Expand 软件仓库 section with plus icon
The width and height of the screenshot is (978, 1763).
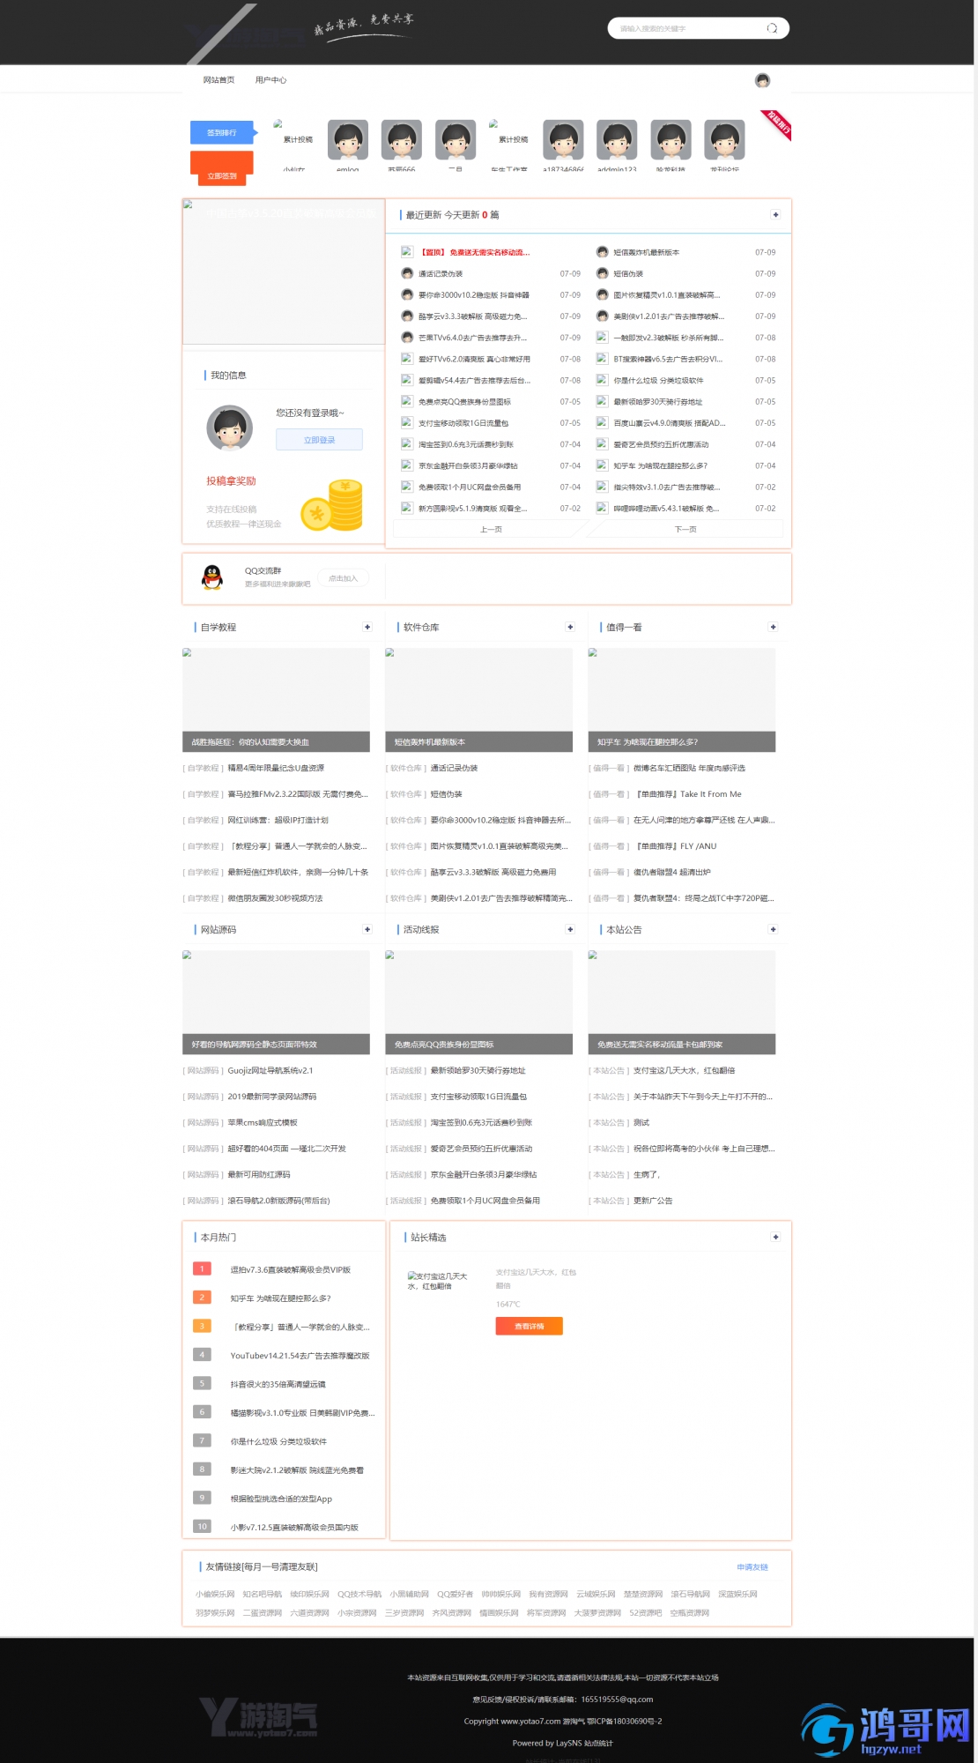570,627
